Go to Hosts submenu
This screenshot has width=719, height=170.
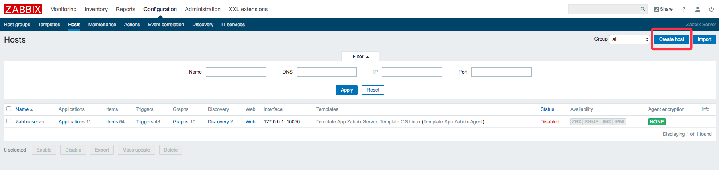point(74,25)
